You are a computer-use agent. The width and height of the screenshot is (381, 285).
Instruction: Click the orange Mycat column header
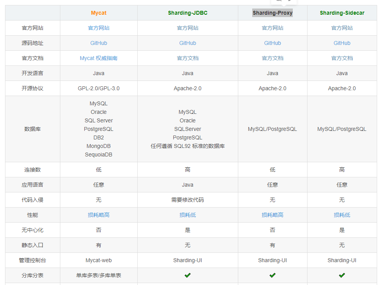(x=99, y=13)
